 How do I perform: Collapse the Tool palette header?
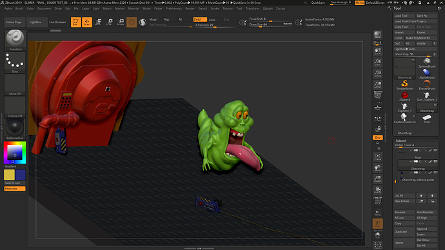pos(397,8)
